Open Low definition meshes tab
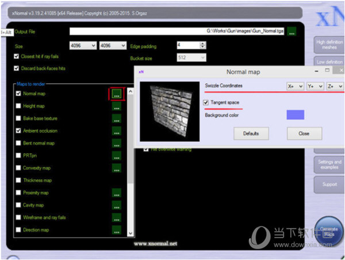The image size is (345, 260). tap(329, 62)
